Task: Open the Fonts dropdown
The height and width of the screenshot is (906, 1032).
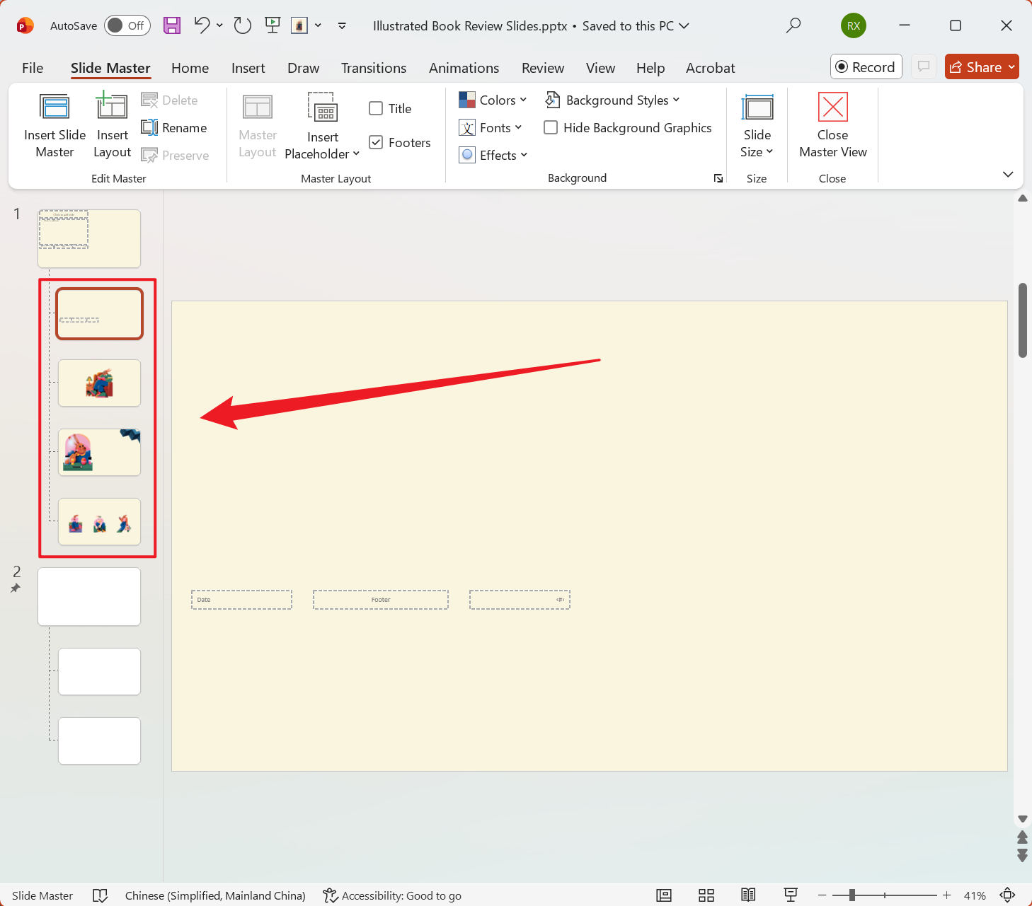Action: pos(491,127)
